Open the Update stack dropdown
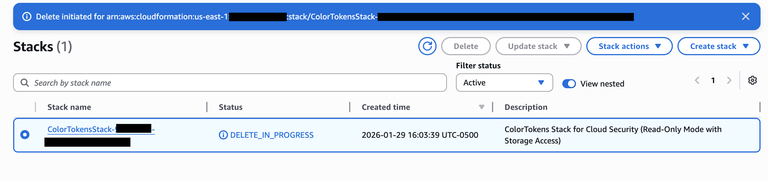The width and height of the screenshot is (768, 181). (538, 46)
